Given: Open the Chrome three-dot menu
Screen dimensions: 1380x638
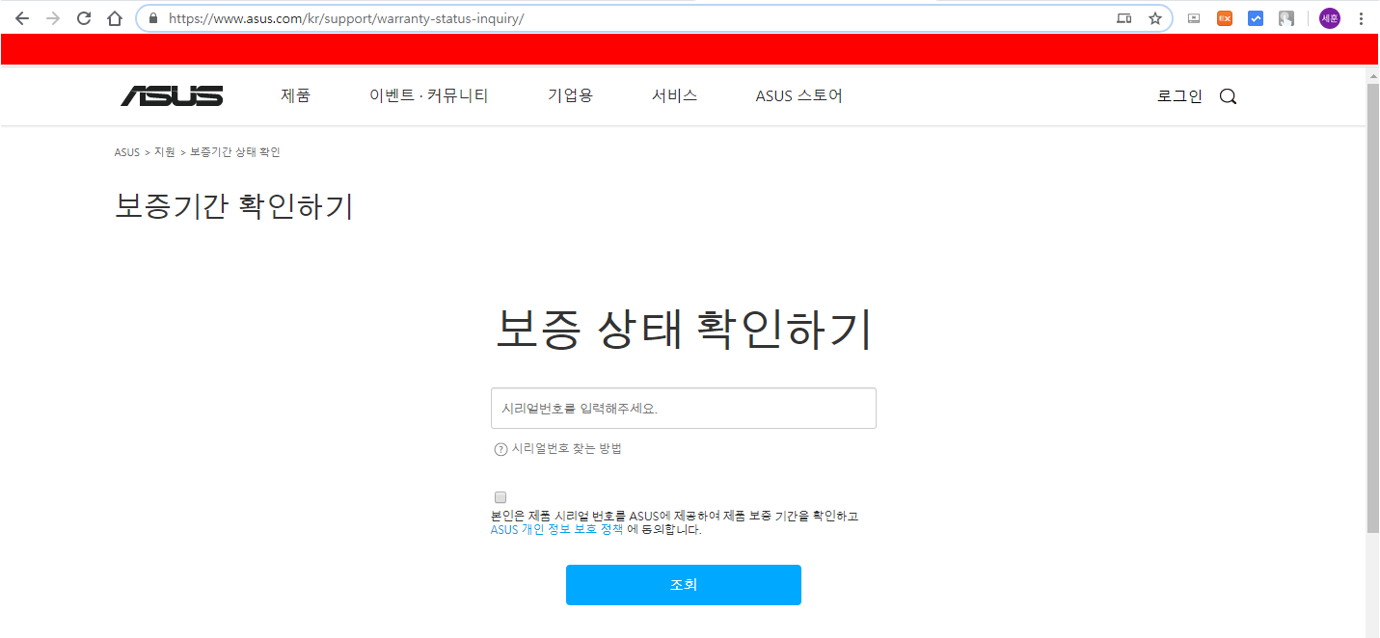Looking at the screenshot, I should point(1361,18).
